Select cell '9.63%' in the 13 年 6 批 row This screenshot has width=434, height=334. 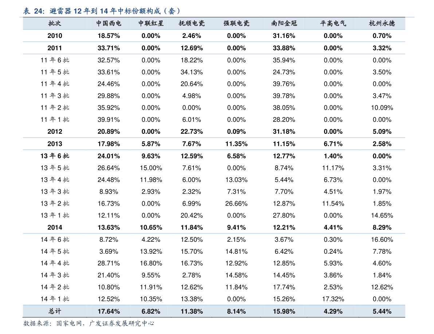151,156
